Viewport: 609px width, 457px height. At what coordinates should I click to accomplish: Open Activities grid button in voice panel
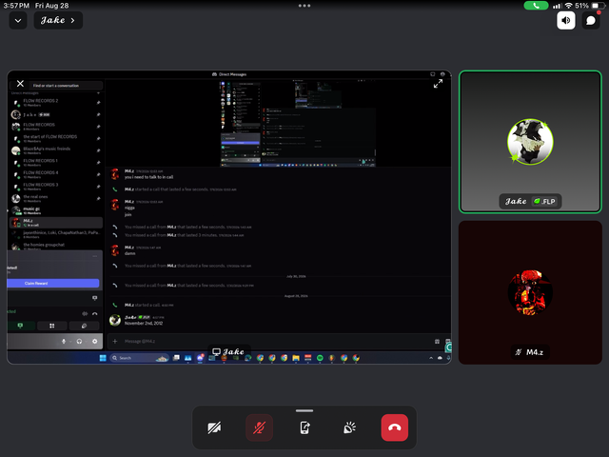coord(52,326)
